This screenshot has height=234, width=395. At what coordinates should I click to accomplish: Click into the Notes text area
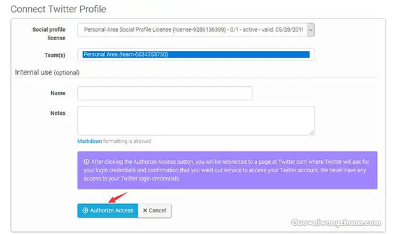(196, 121)
